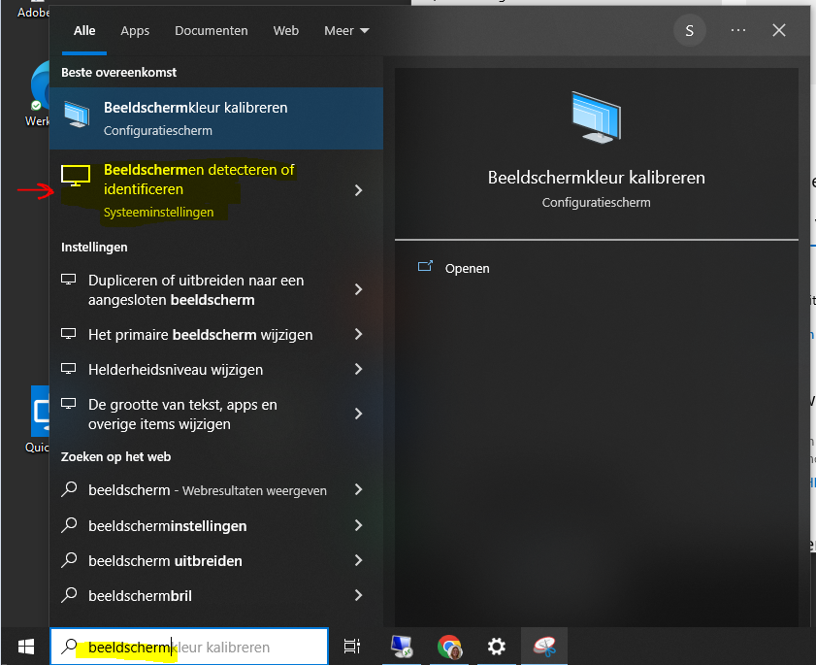Click the Windows Start button
Viewport: 816px width, 665px height.
coord(24,646)
